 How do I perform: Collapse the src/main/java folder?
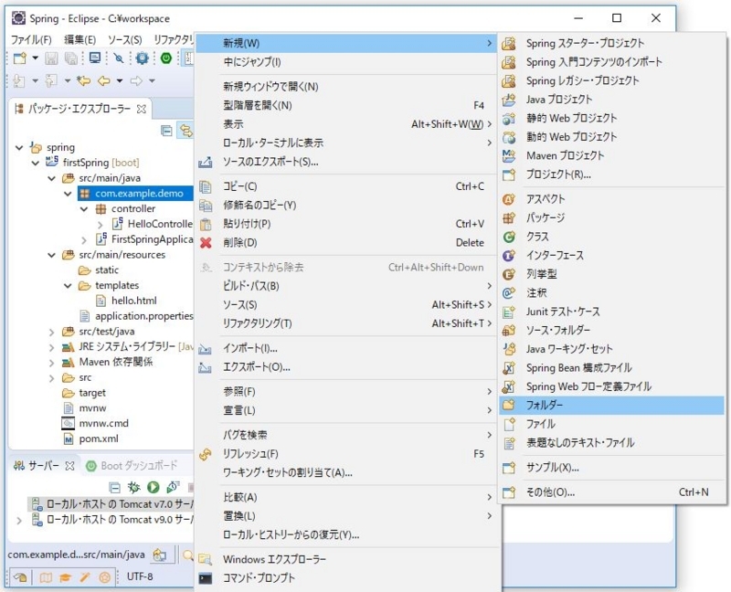coord(52,178)
